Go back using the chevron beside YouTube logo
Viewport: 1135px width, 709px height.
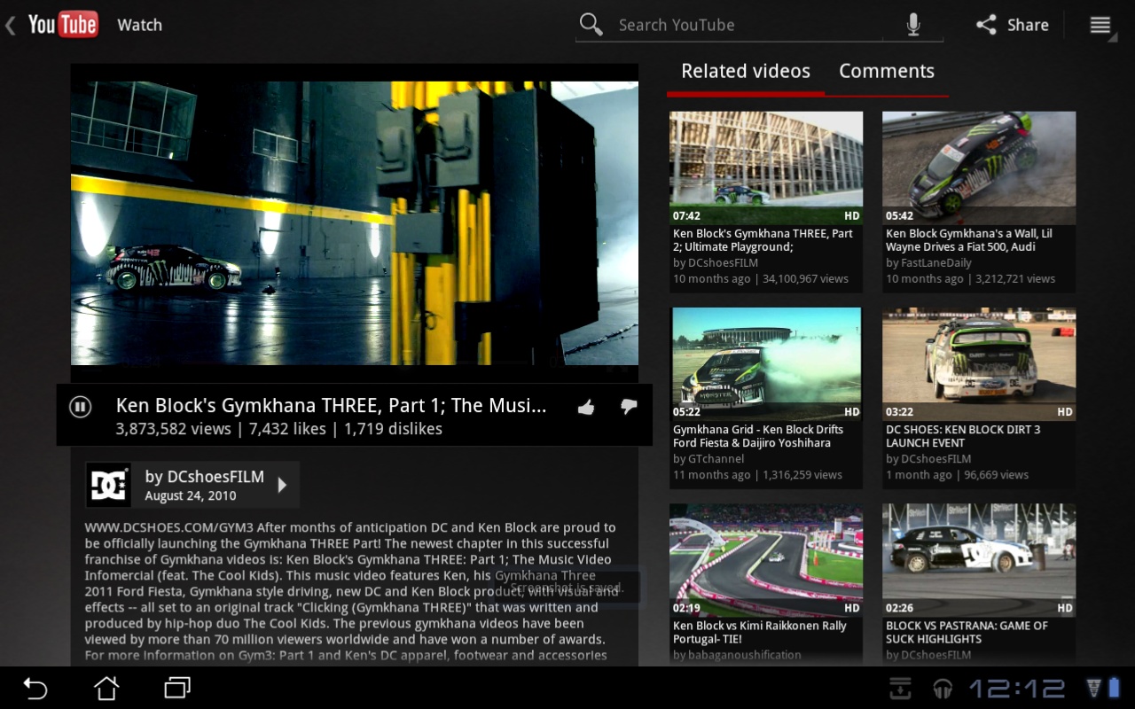tap(11, 25)
